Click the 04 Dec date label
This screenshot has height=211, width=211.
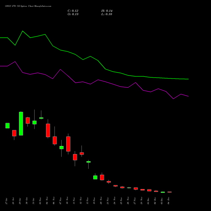coord(168,201)
